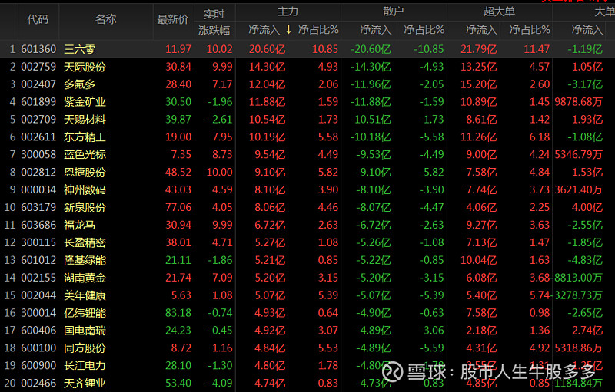
Task: Sort by 超大单 净占比% header
Action: pos(530,30)
